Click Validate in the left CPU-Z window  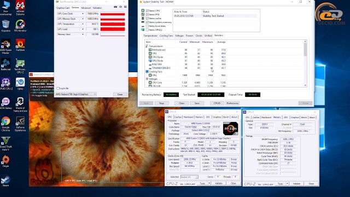click(219, 183)
